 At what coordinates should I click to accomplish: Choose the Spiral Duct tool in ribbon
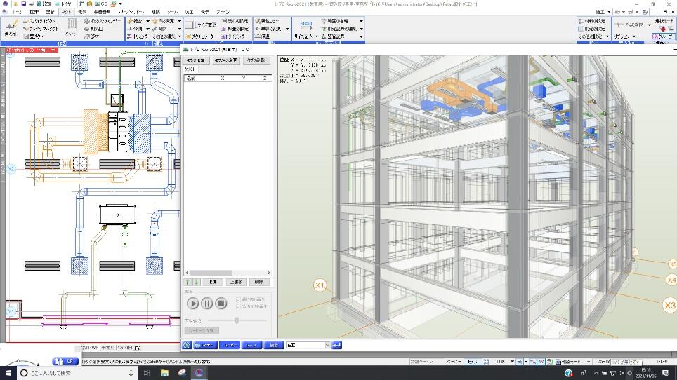pos(39,21)
